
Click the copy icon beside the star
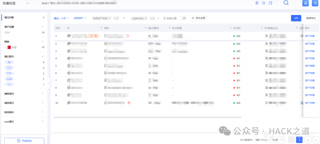[271, 3]
